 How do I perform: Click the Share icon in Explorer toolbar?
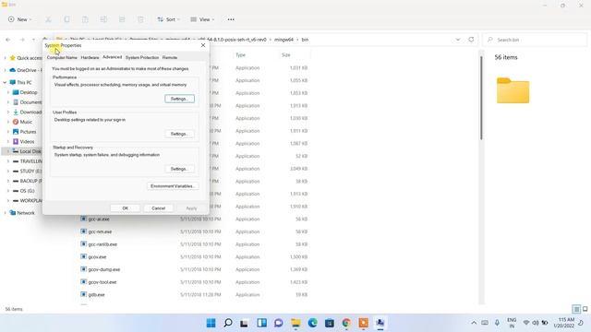click(x=122, y=19)
